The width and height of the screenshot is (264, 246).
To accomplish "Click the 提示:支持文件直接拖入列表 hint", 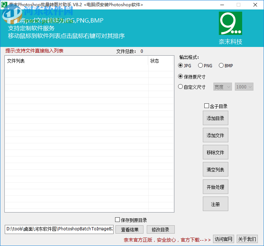I will point(34,51).
